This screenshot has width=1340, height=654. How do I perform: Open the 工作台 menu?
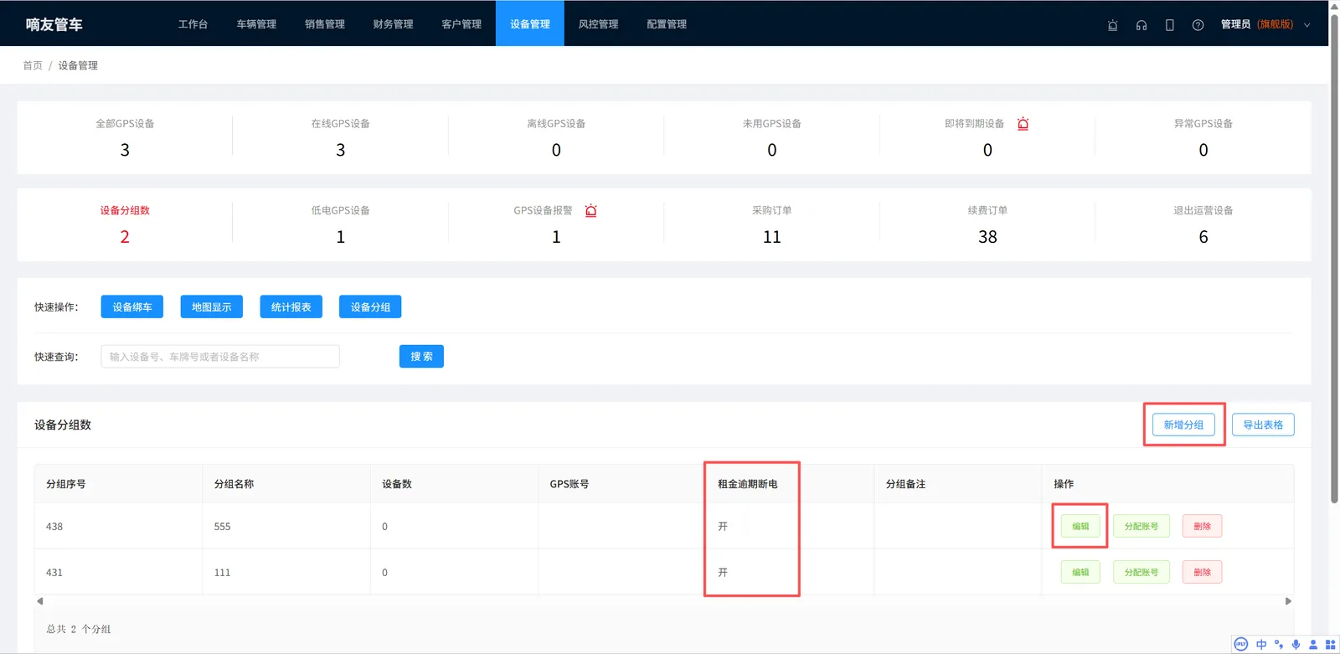coord(193,24)
